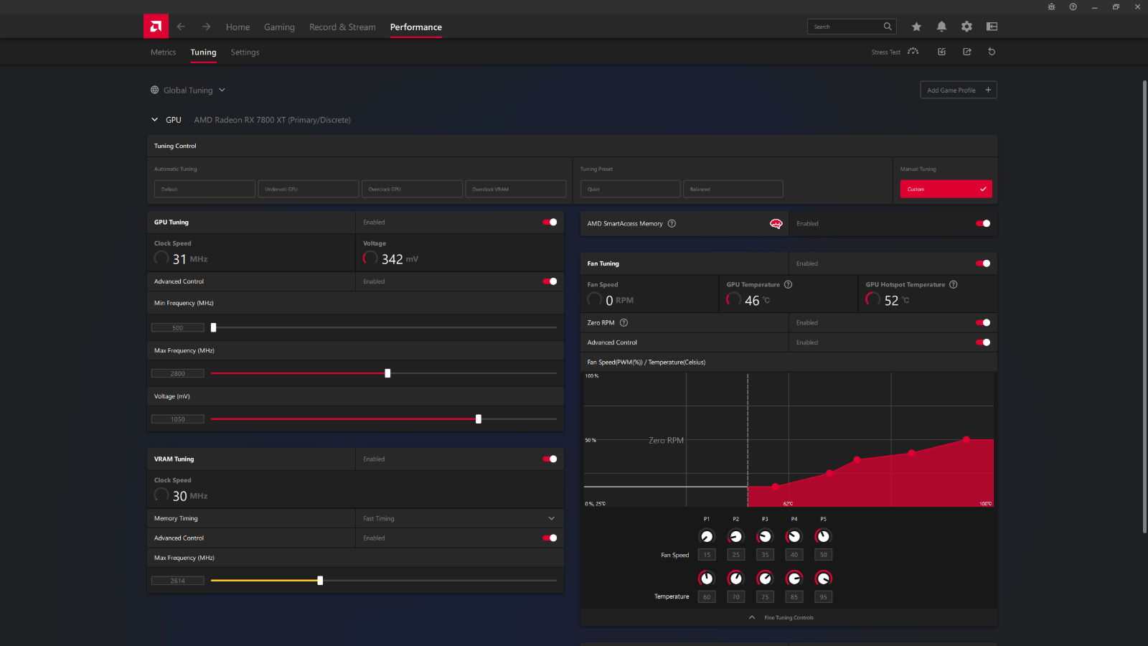
Task: Click the SmartAccess Memory brain icon
Action: (776, 223)
